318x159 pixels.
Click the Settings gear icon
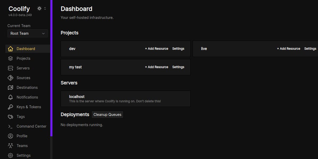pos(10,156)
